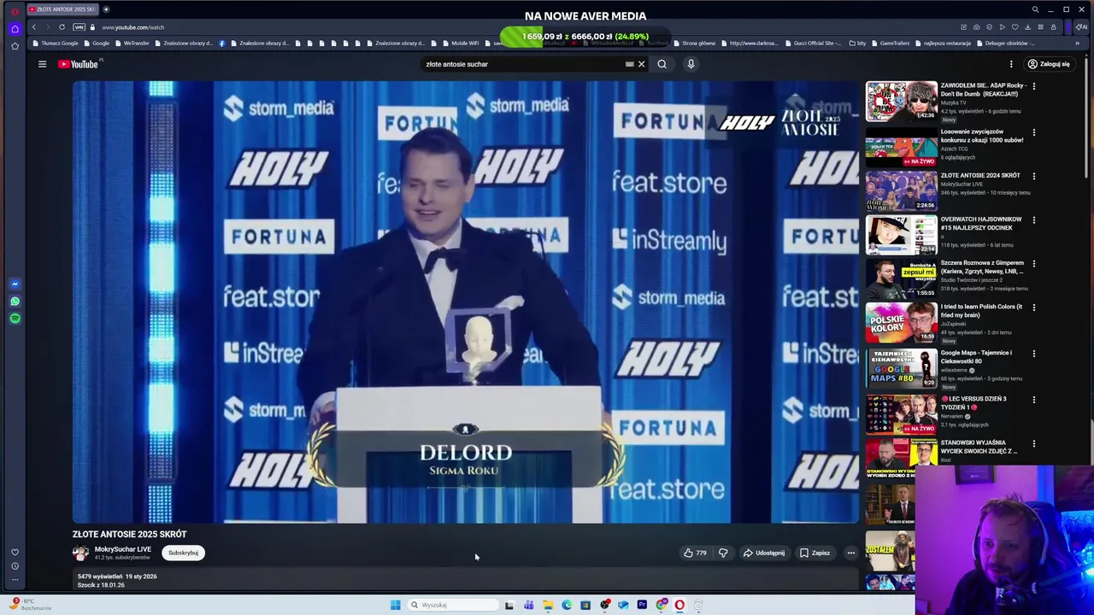Screen dimensions: 1094x615
Task: Click the Opera address bar URL
Action: [132, 27]
